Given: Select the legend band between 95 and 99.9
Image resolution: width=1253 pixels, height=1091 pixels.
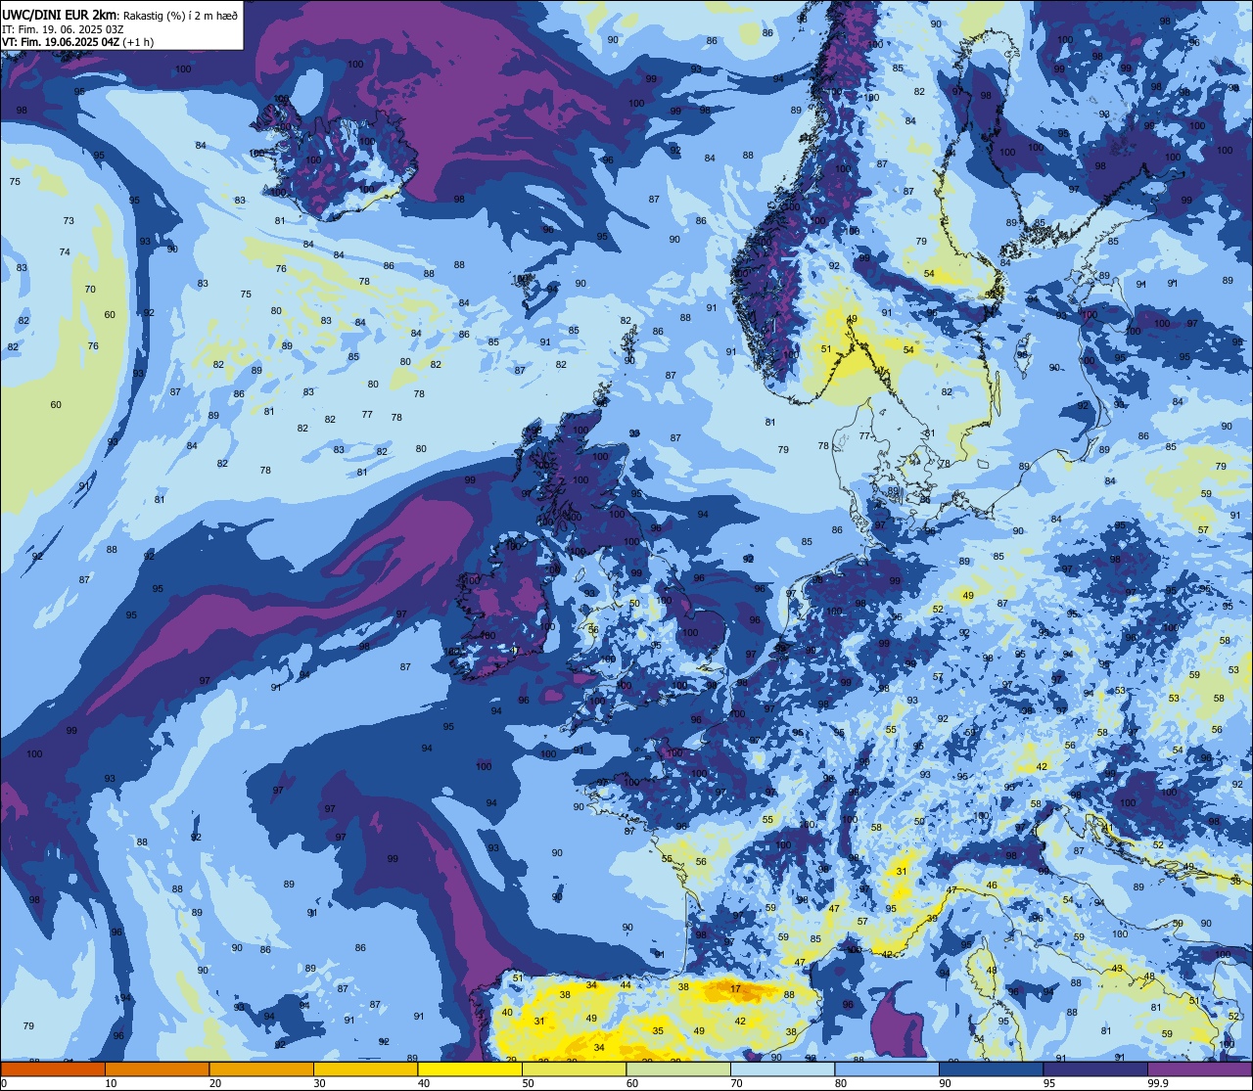Looking at the screenshot, I should [1095, 1068].
